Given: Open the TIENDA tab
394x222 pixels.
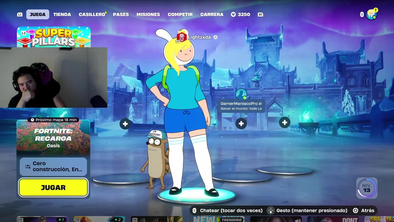Looking at the screenshot, I should pyautogui.click(x=62, y=14).
